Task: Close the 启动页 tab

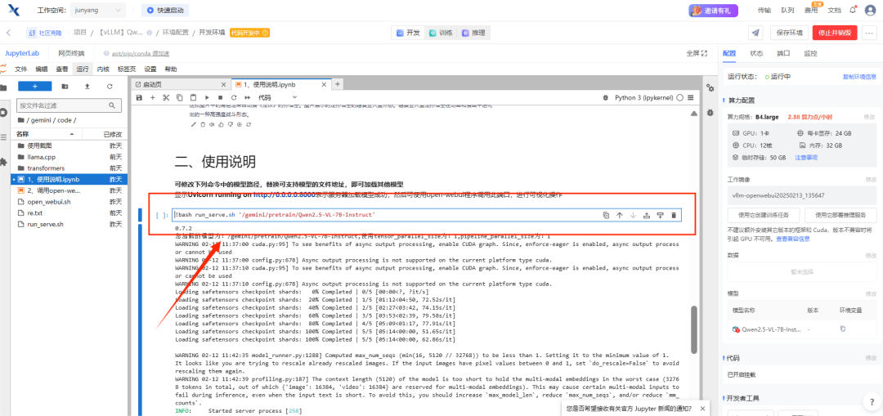Action: 223,84
